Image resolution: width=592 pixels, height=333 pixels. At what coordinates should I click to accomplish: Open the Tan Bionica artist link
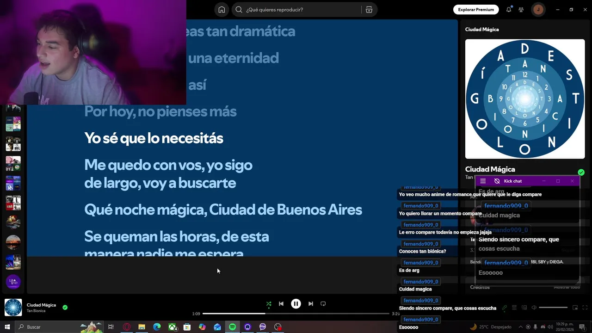tap(36, 311)
